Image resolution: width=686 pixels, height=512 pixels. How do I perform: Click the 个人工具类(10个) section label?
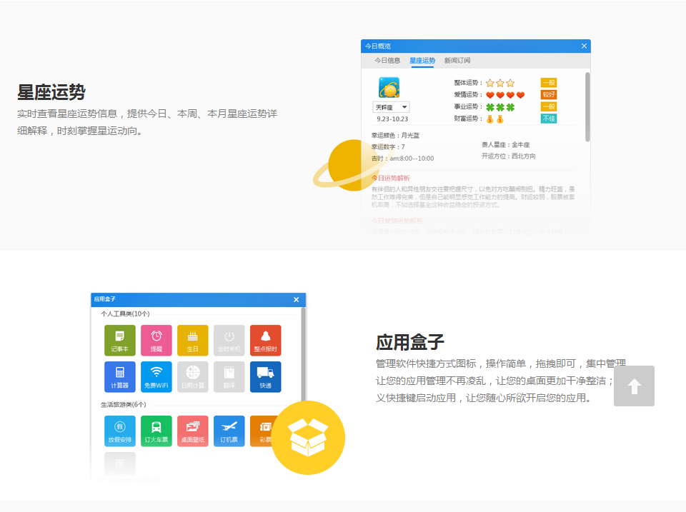click(125, 314)
